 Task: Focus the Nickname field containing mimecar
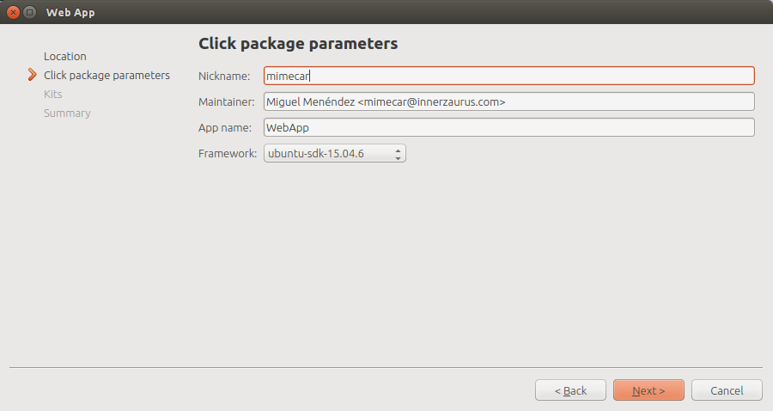tap(508, 76)
